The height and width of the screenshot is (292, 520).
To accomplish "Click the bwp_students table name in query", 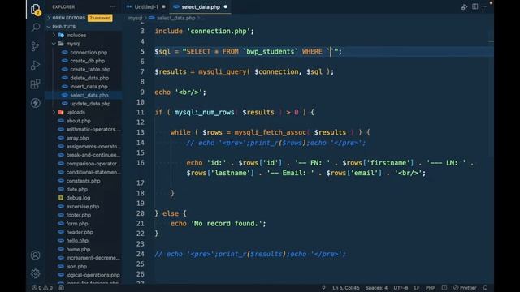I will click(x=270, y=52).
